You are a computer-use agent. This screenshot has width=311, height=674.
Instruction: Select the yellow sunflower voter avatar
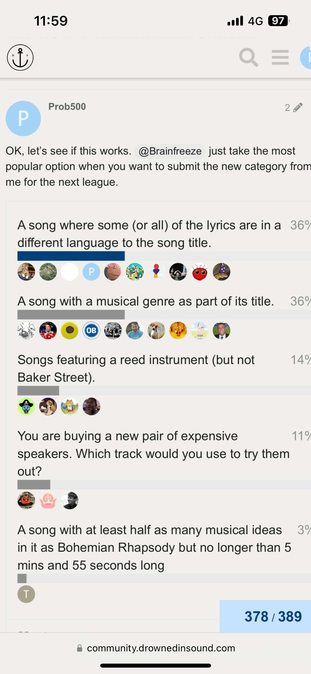(x=70, y=330)
